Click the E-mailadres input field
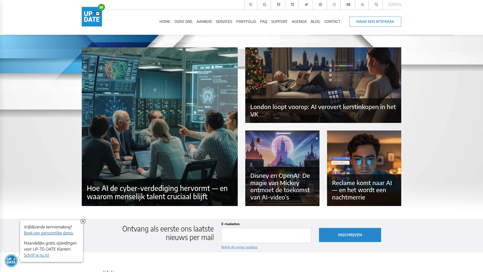The width and height of the screenshot is (483, 272). 266,235
